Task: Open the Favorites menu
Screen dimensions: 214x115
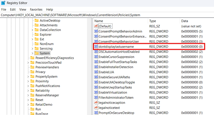Action: [x=36, y=9]
